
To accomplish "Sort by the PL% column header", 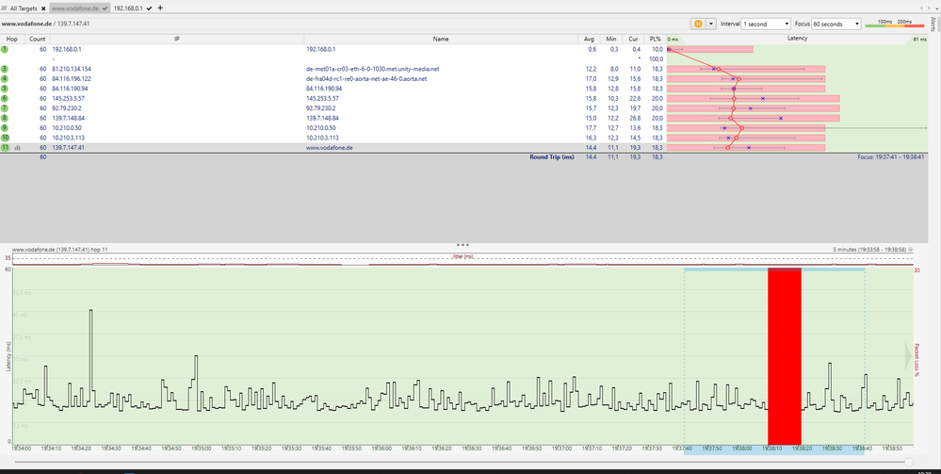I will pyautogui.click(x=656, y=39).
